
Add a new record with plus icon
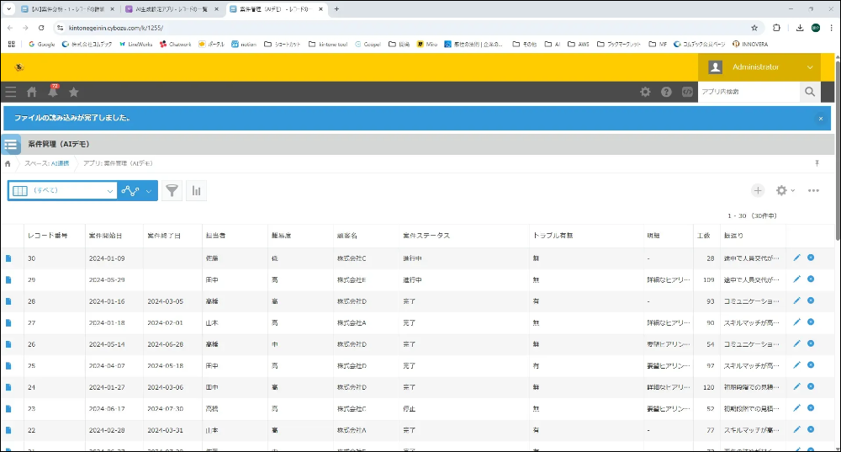click(757, 191)
